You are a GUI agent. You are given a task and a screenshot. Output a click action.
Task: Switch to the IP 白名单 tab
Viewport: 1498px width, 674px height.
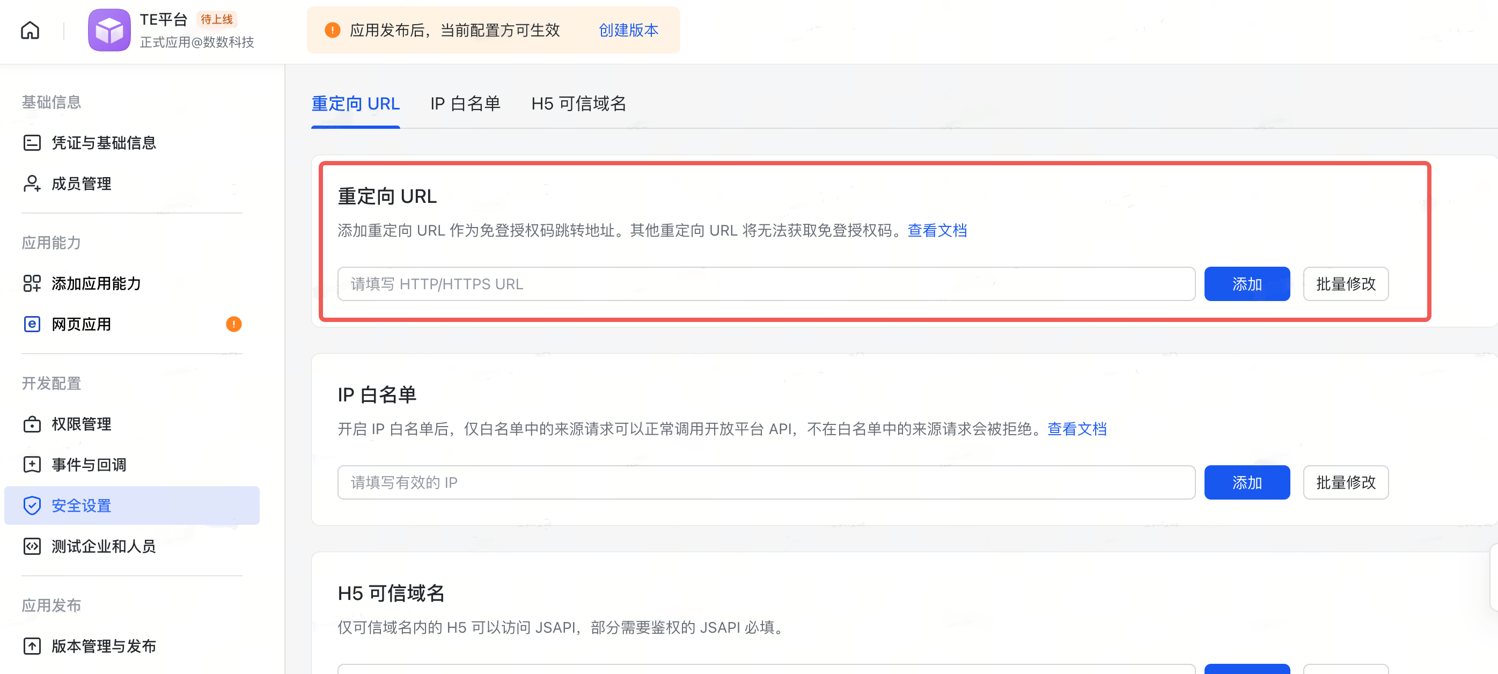[x=465, y=104]
